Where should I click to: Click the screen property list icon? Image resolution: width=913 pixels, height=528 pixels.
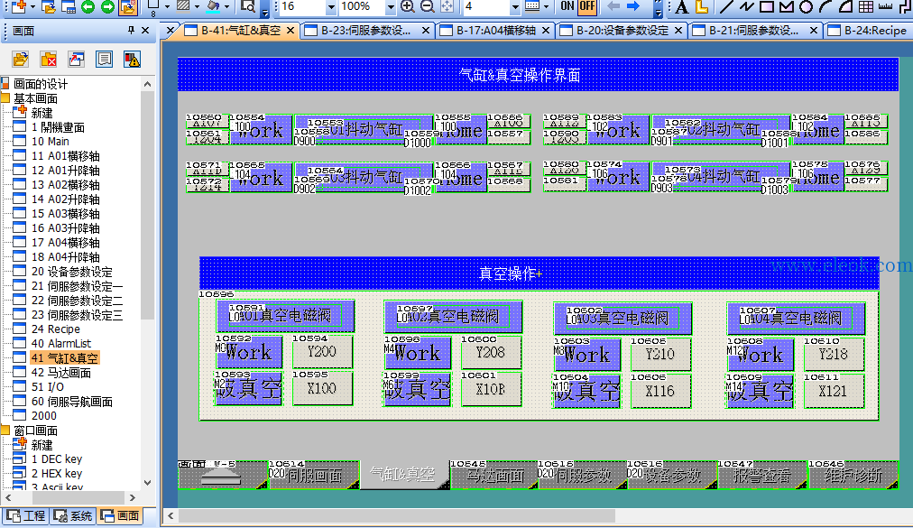pyautogui.click(x=105, y=59)
